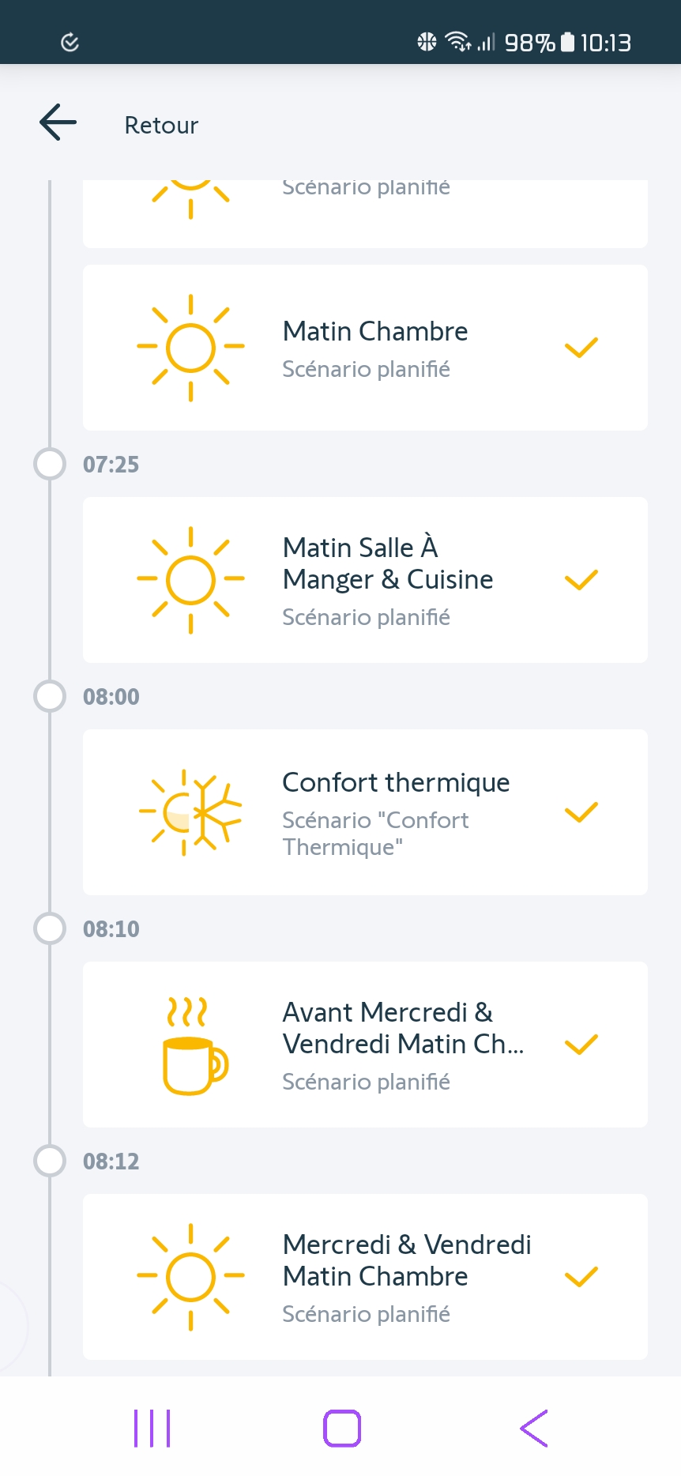Screen dimensions: 681x1476
Task: Tap sun icon for Mercredi & Vendredi Matin Chambre
Action: (190, 1277)
